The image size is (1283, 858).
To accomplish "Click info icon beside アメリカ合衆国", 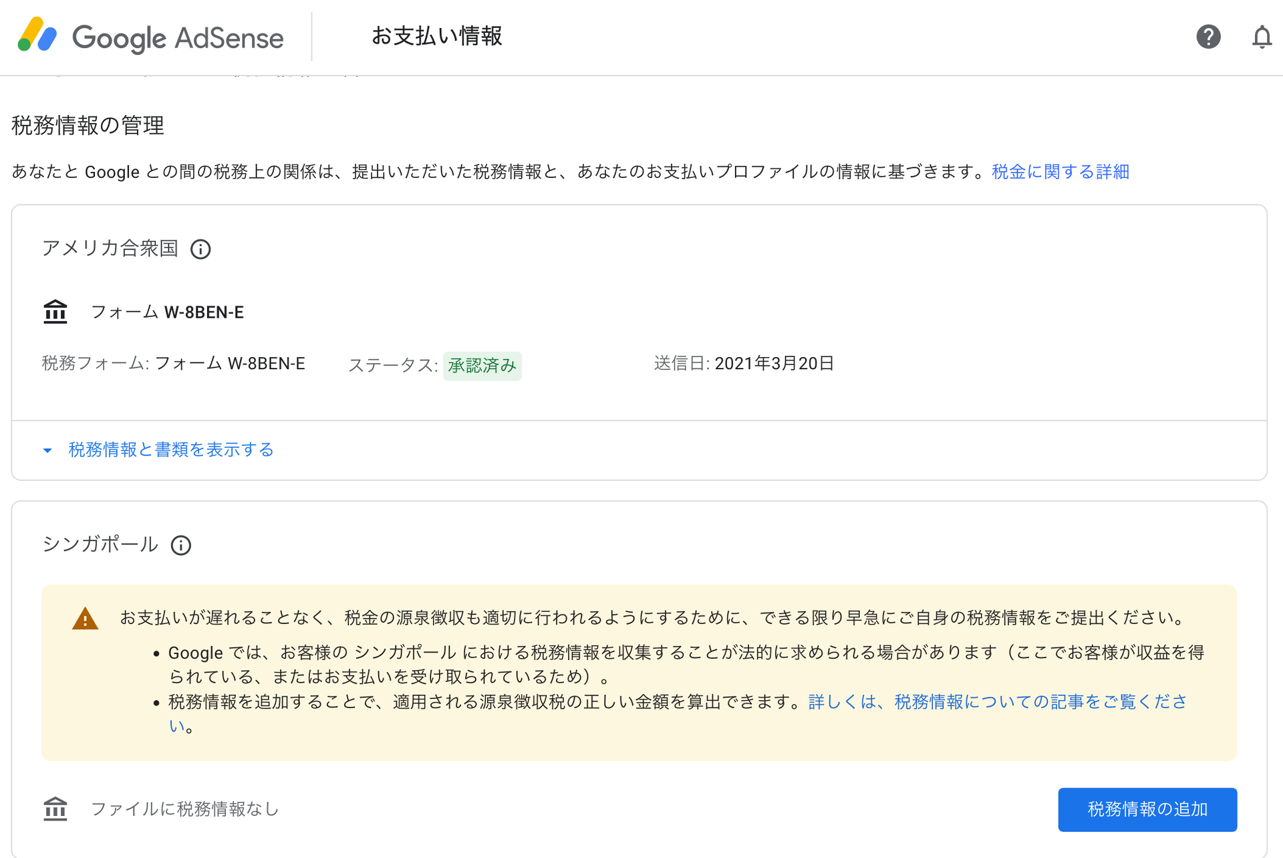I will click(x=200, y=249).
